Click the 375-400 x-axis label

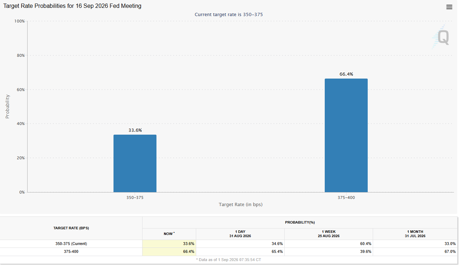click(x=346, y=197)
